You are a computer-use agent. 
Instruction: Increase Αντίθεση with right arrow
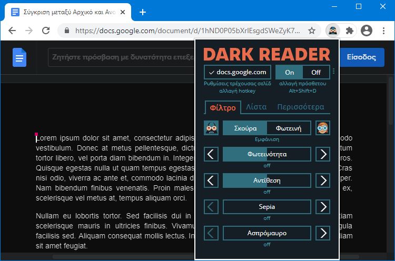tap(323, 180)
